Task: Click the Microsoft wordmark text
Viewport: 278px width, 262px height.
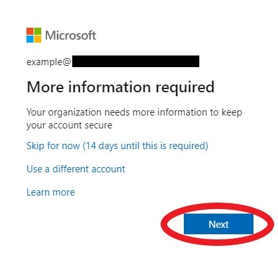Action: tap(70, 35)
